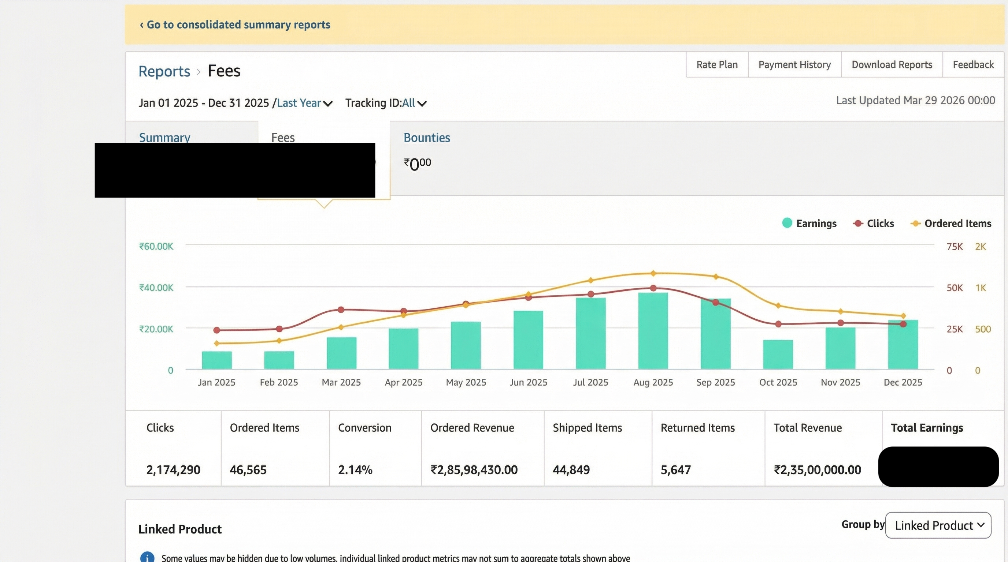Viewport: 1008px width, 562px height.
Task: Switch to the Summary tab
Action: [164, 138]
